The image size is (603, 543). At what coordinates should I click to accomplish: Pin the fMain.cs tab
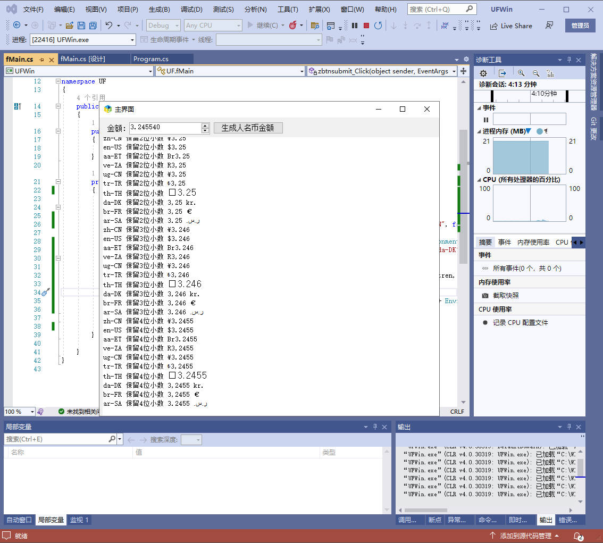click(x=41, y=60)
